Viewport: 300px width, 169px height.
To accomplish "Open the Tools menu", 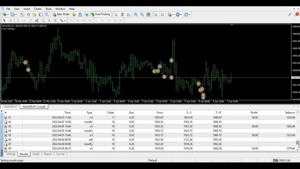I will (48, 9).
